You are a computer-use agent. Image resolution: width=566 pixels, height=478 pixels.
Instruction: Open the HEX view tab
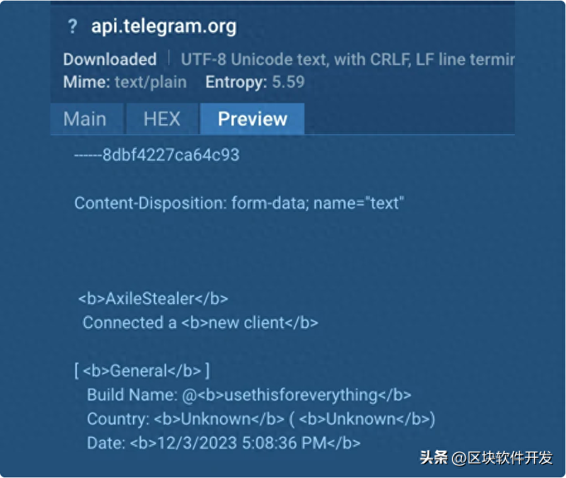162,118
